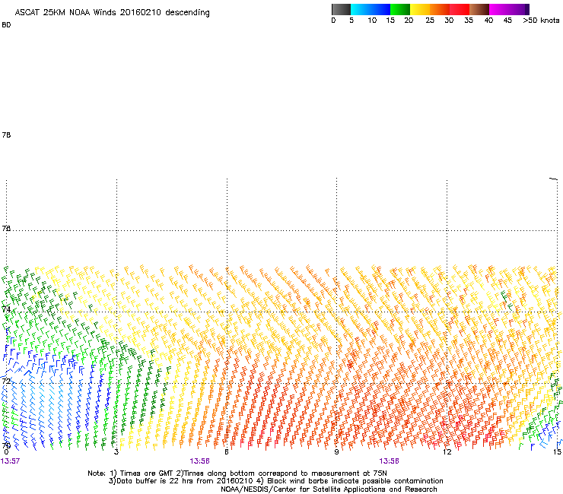This screenshot has height=494, width=563.
Task: Pick the gray 0-5 knots color segment
Action: pos(341,9)
